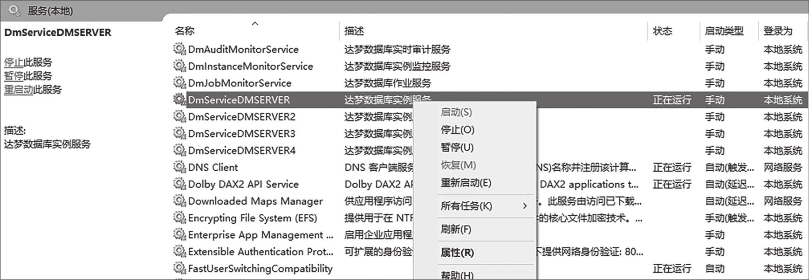Click 刷新(F) in the context menu

pyautogui.click(x=455, y=229)
